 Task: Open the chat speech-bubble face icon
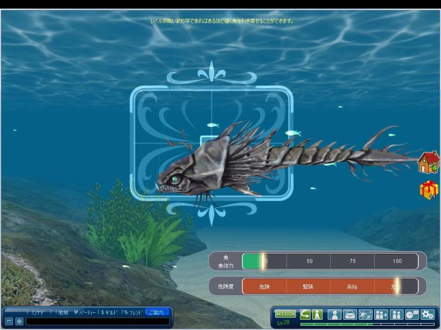coord(412,314)
